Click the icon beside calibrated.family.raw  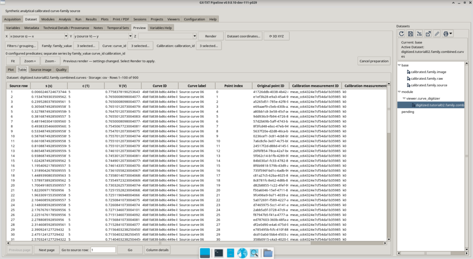[408, 78]
